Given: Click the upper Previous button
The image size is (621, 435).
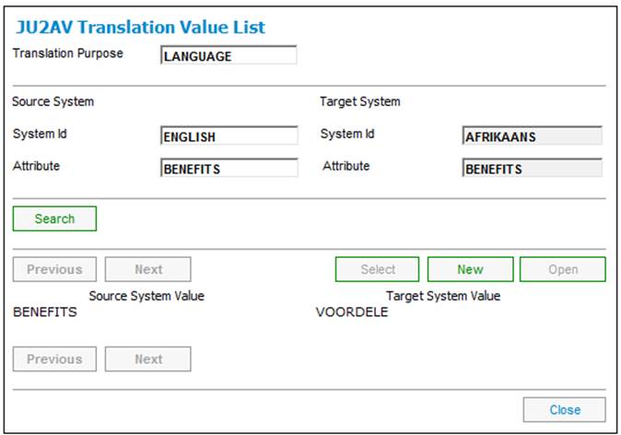Looking at the screenshot, I should [54, 269].
